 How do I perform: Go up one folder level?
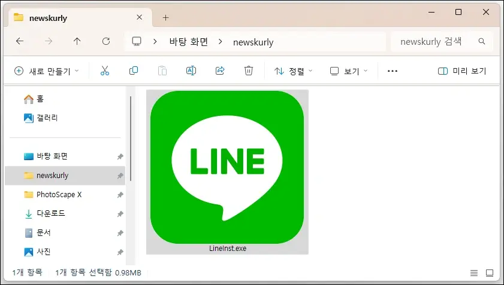pos(77,41)
